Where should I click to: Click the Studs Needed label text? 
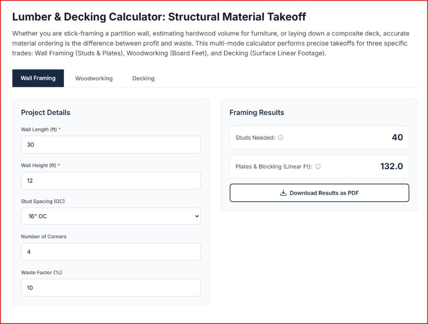tap(255, 138)
